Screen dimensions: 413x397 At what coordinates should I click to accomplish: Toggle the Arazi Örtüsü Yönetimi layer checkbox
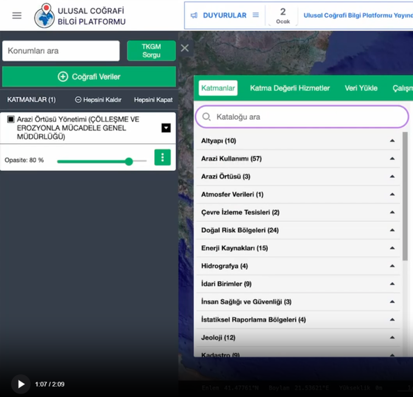[x=11, y=119]
